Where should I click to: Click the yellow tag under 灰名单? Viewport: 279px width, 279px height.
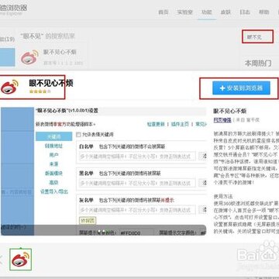coord(88,221)
